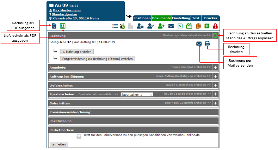The width and height of the screenshot is (278, 150).
Task: Print the invoice with printer icon
Action: 208,44
